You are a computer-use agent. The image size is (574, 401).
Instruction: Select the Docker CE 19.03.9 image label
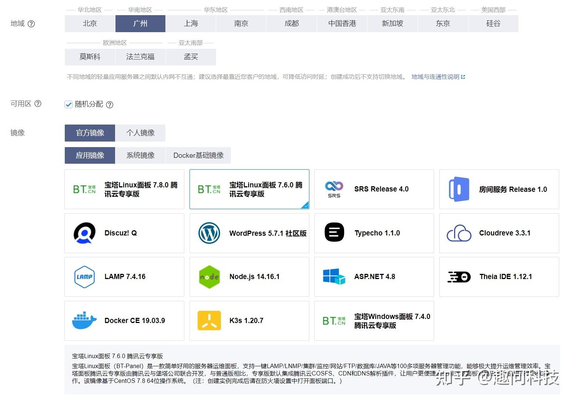pyautogui.click(x=135, y=321)
